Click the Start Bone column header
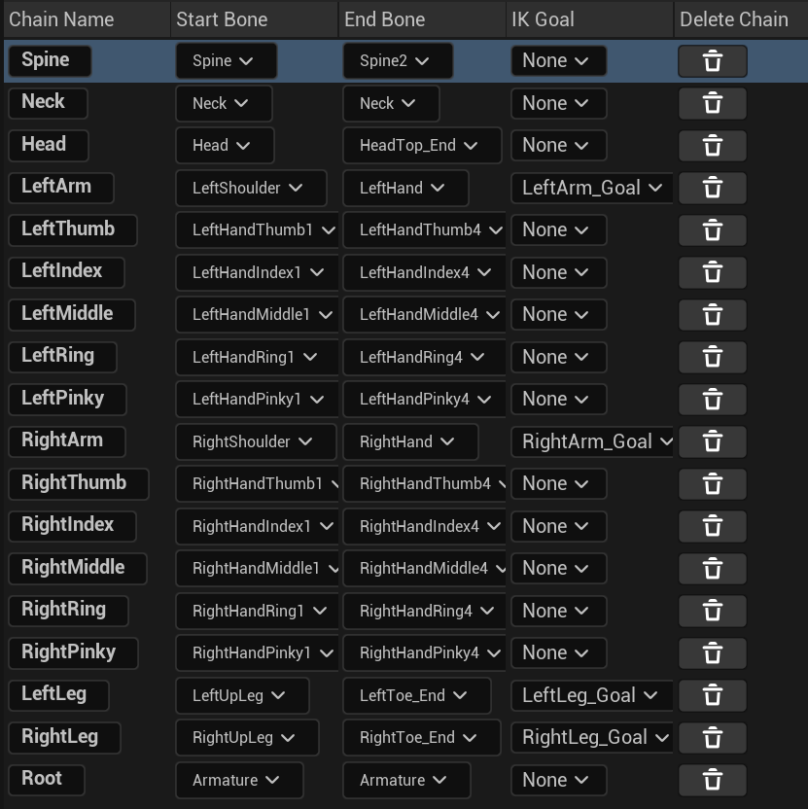 [255, 19]
